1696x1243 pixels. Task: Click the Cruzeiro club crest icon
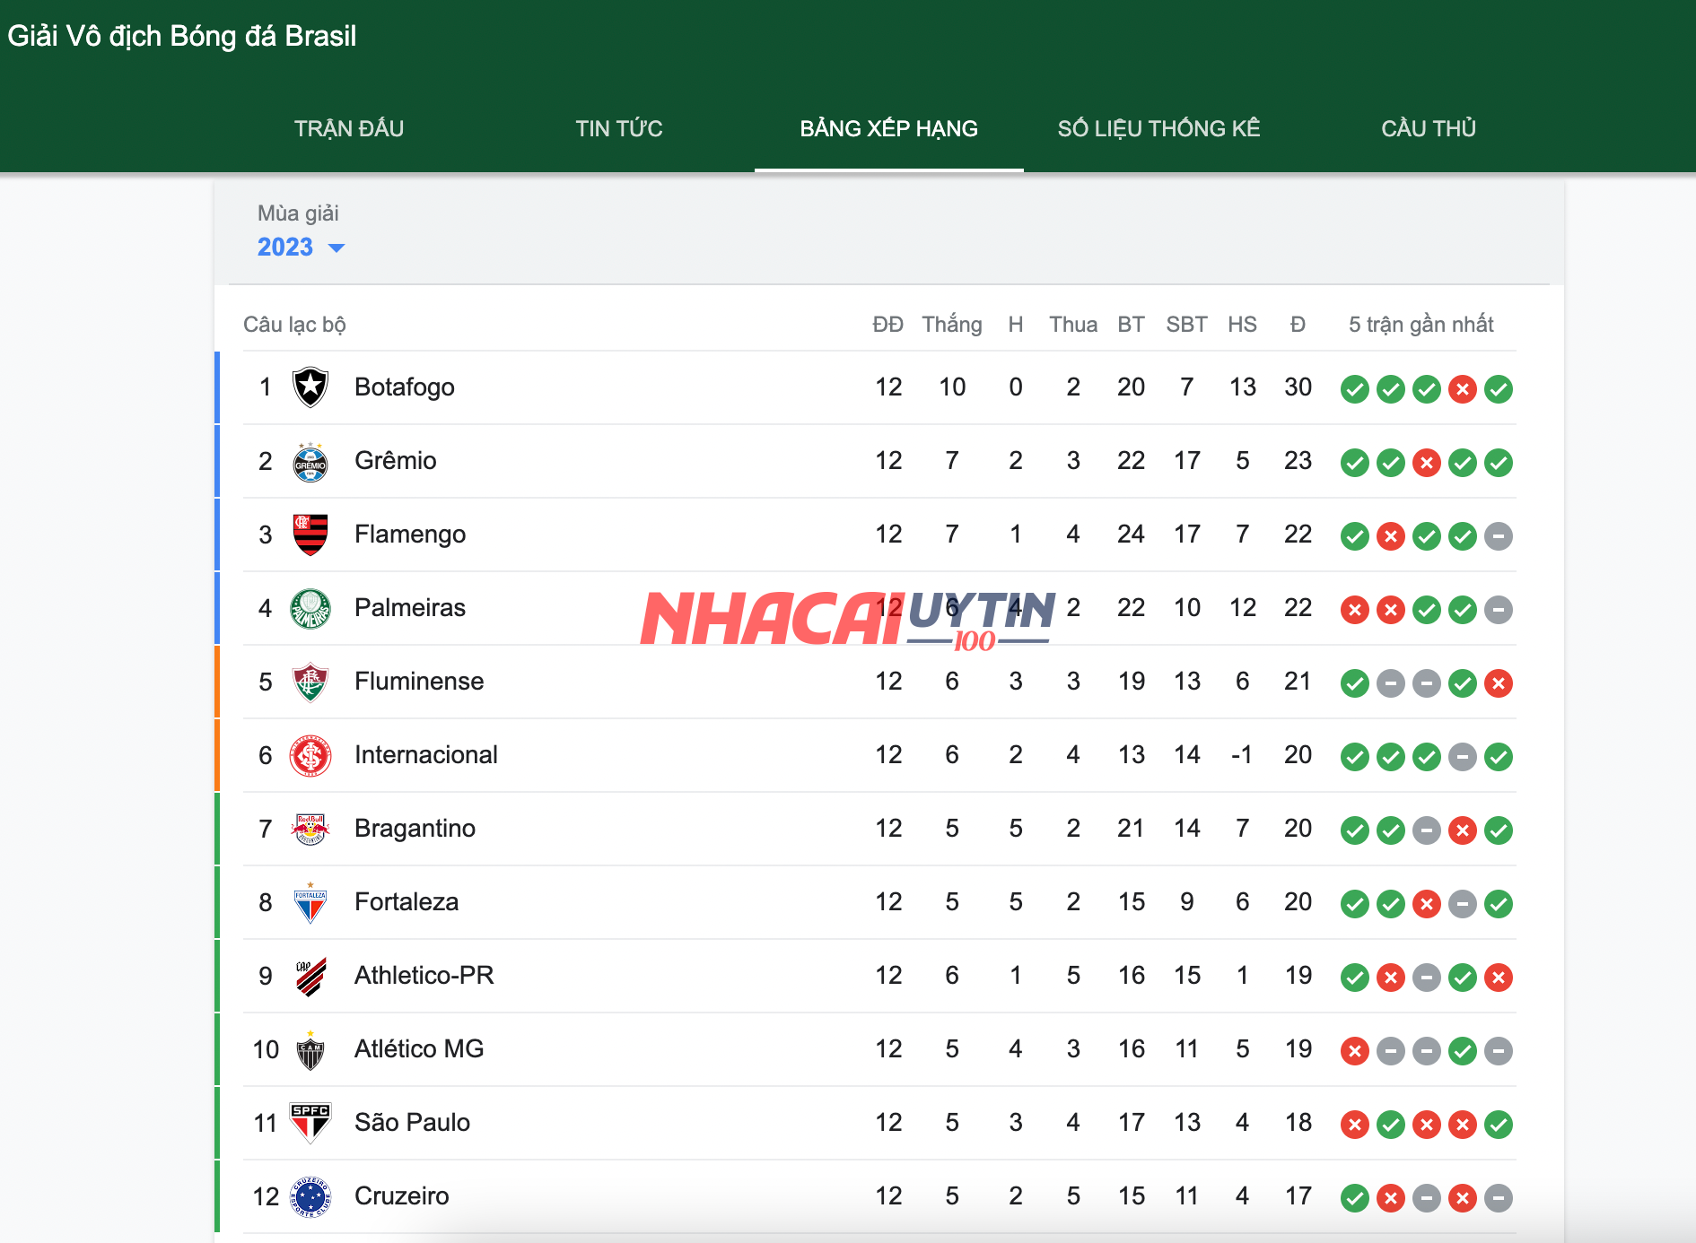(310, 1196)
